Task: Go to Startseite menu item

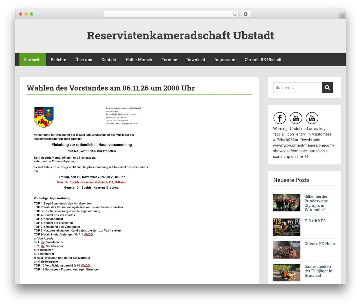Action: point(33,60)
